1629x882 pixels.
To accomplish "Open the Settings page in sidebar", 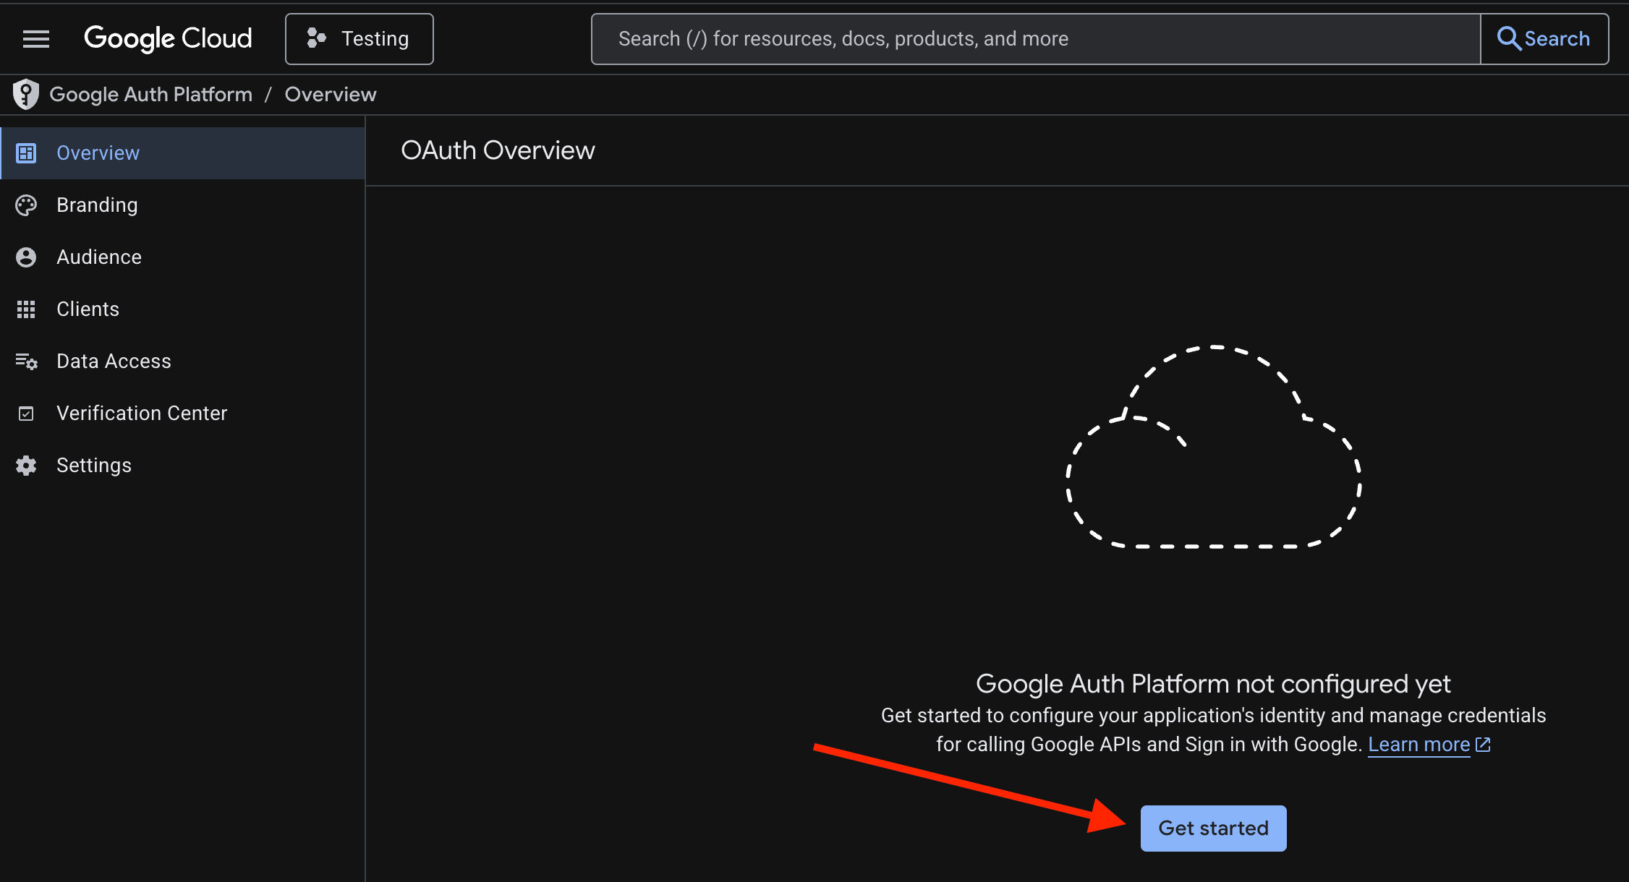I will point(182,466).
